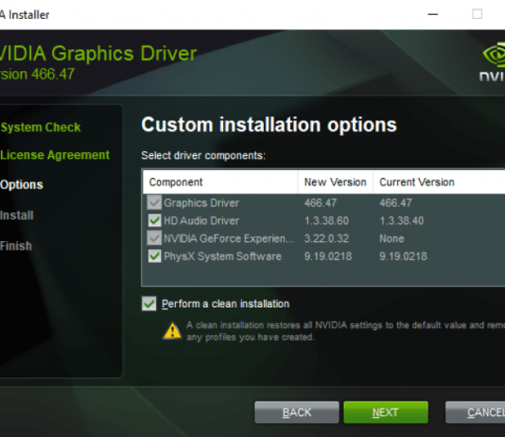Screen dimensions: 505x437
Task: Cancel the installation
Action: (476, 412)
